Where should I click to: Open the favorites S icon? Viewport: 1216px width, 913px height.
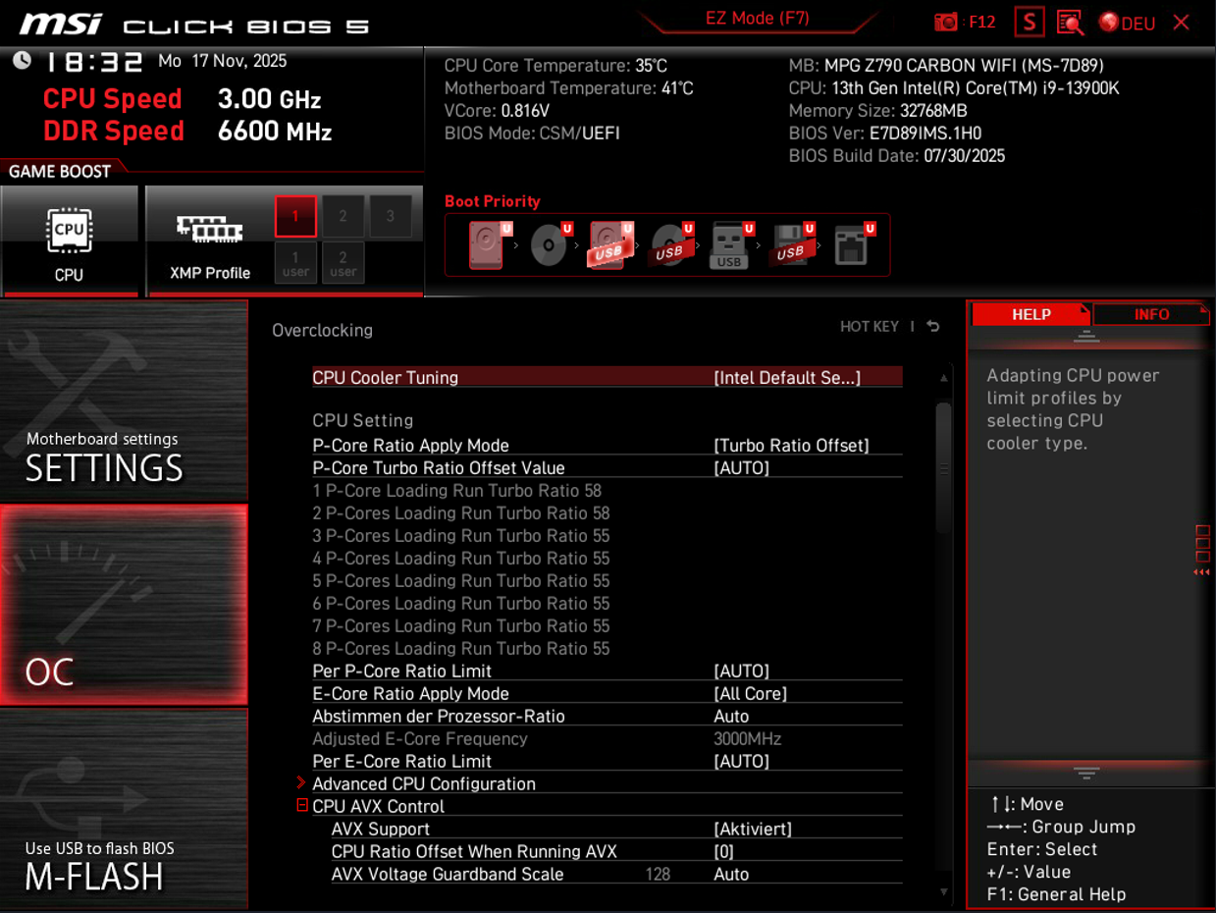tap(1030, 22)
